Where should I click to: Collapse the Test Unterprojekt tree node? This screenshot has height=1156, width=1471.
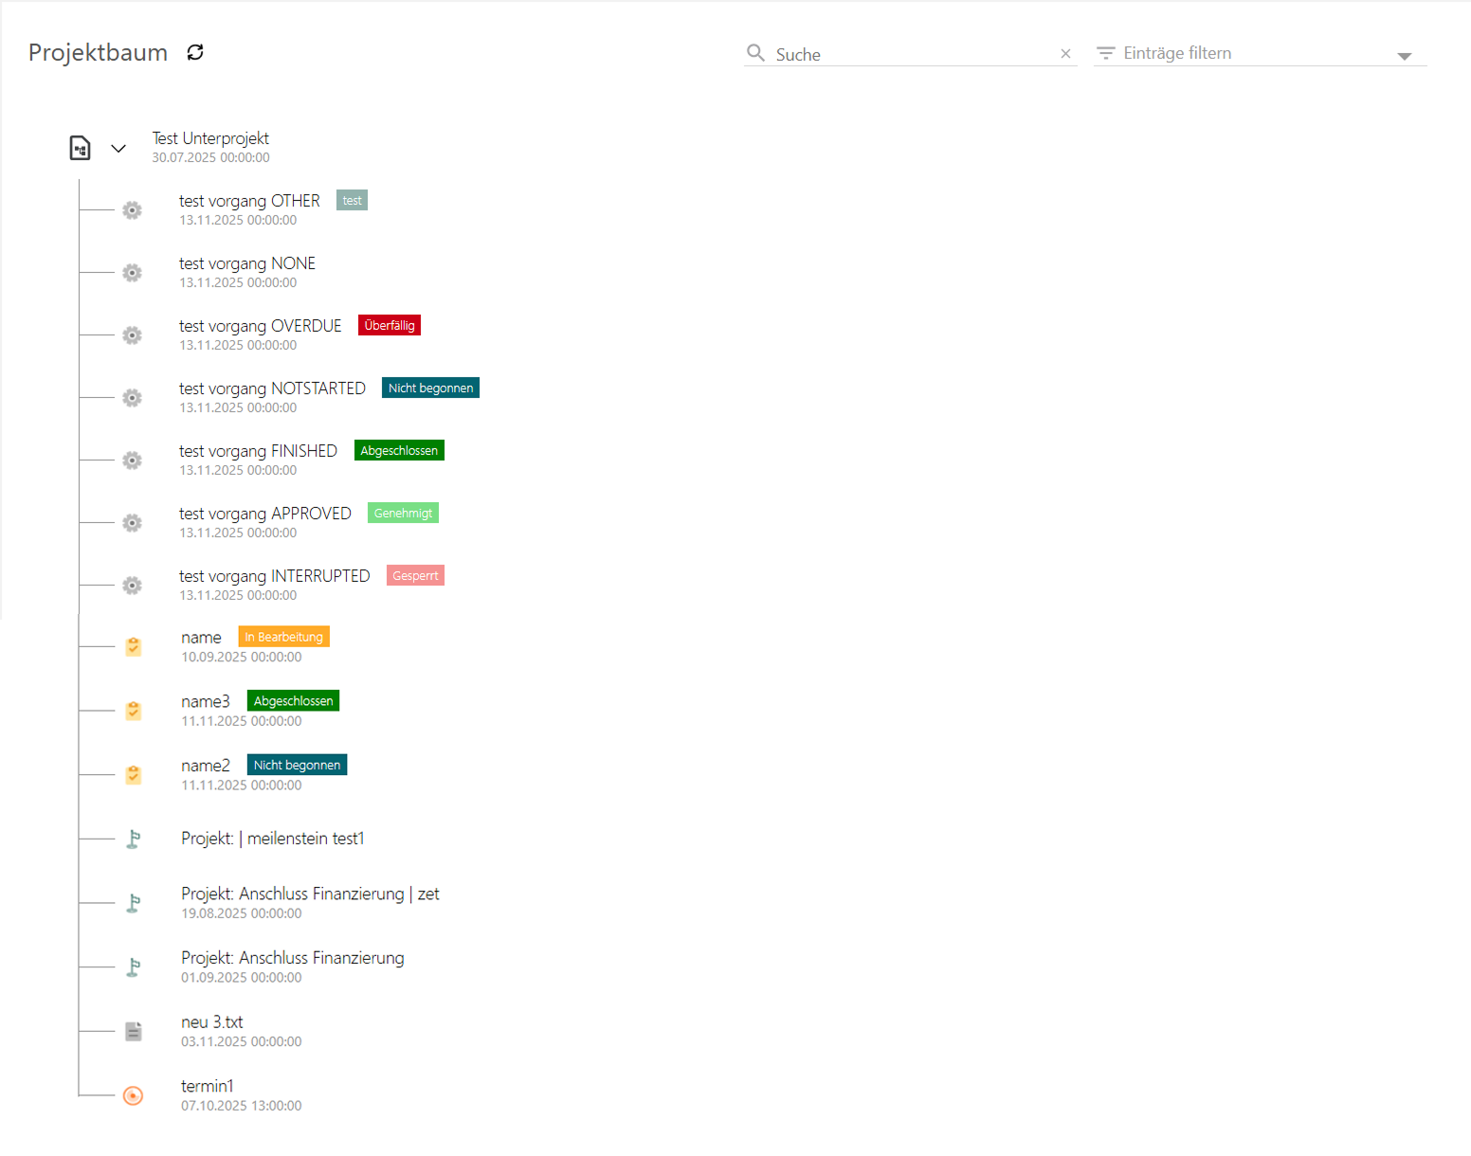[x=118, y=148]
